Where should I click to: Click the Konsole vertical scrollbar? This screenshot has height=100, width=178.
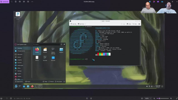[140, 46]
